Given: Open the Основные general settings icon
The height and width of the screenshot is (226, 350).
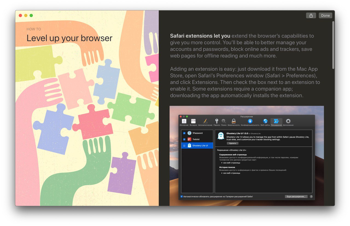Looking at the screenshot, I should coord(184,121).
